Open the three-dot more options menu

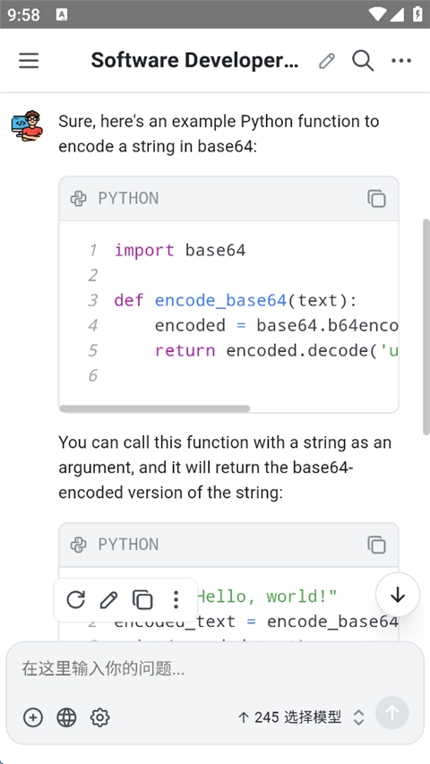coord(401,61)
